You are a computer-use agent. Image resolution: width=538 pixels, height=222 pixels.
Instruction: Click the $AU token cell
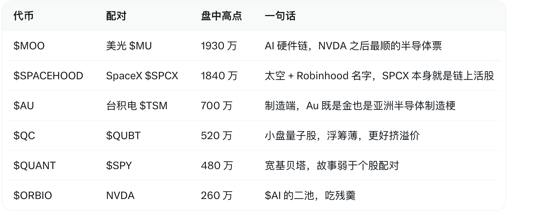[x=24, y=106]
